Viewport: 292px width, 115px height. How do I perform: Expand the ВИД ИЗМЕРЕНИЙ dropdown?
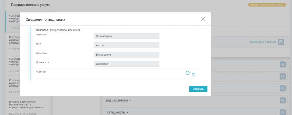click(119, 101)
